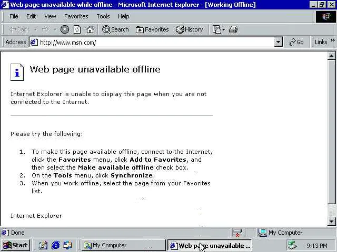Click the scrollbar up arrow

coord(331,56)
